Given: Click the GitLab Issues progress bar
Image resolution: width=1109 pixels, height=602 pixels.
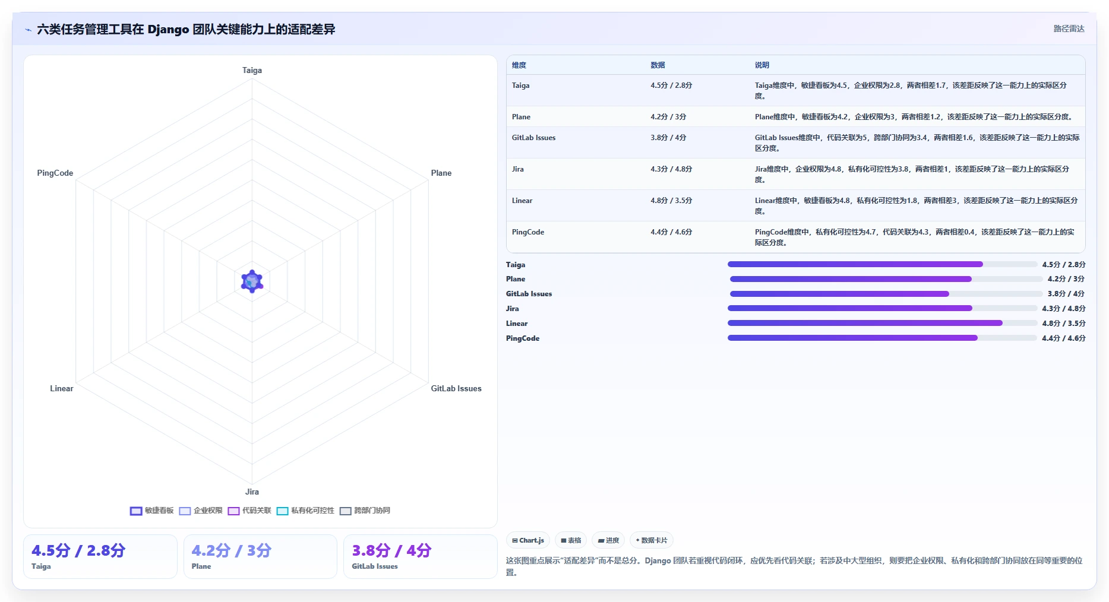Looking at the screenshot, I should click(886, 294).
